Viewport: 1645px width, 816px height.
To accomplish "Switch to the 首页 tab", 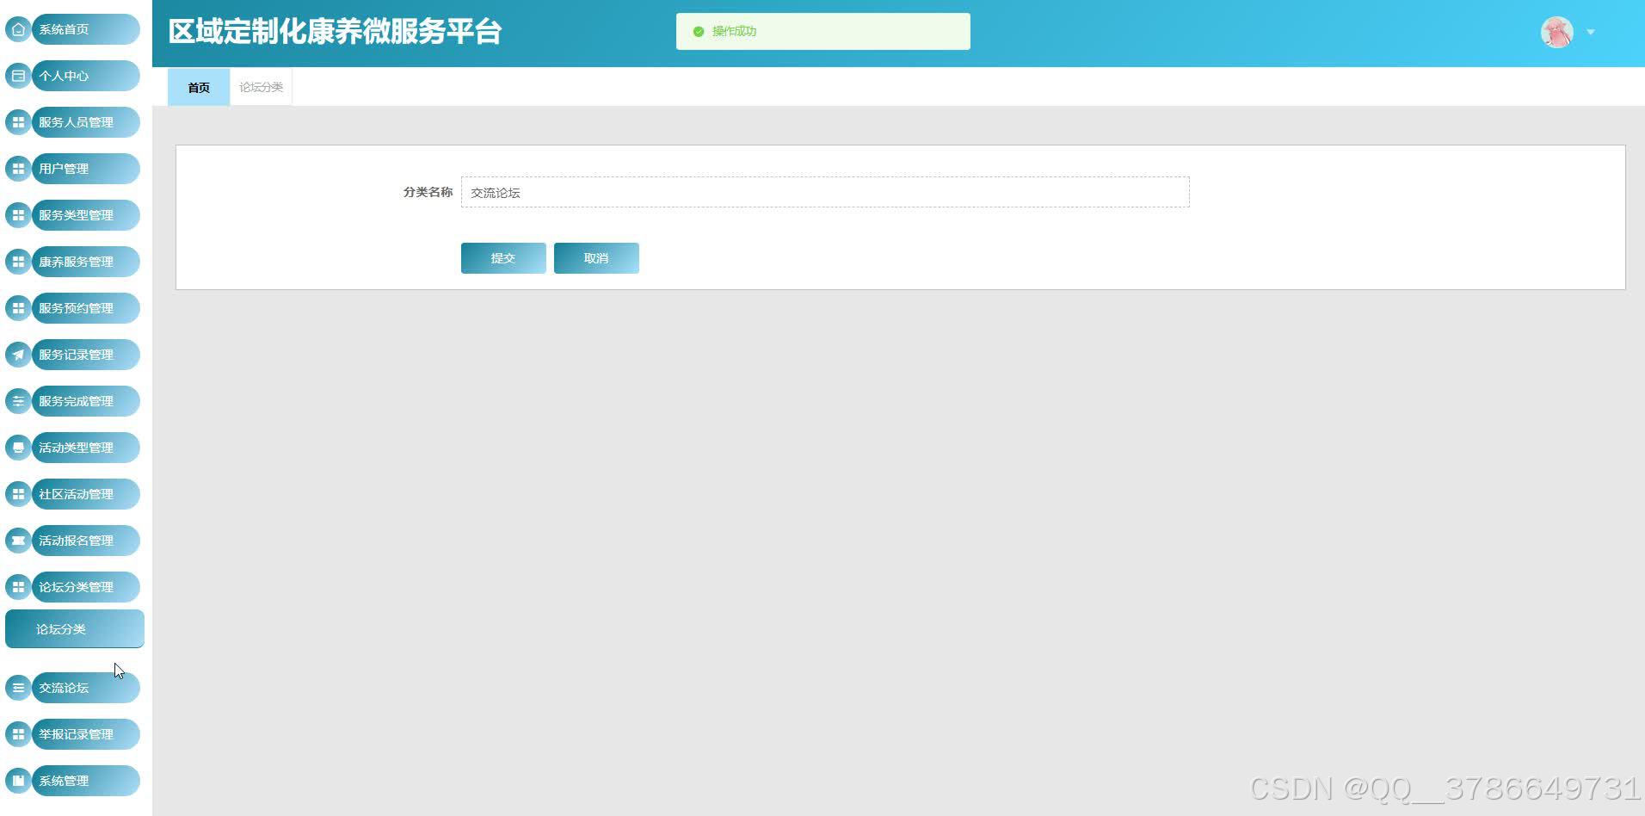I will click(x=199, y=87).
